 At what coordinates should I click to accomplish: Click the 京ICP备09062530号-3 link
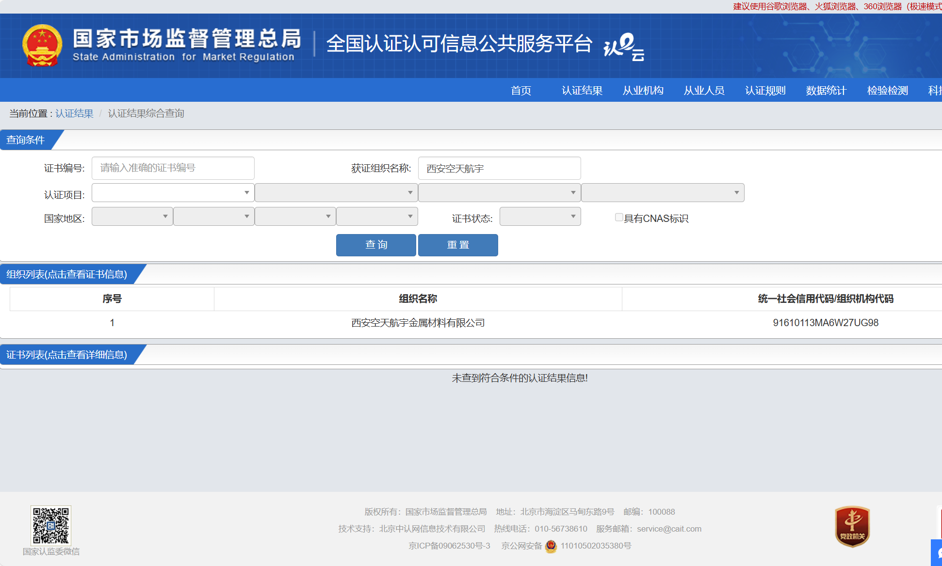point(449,546)
